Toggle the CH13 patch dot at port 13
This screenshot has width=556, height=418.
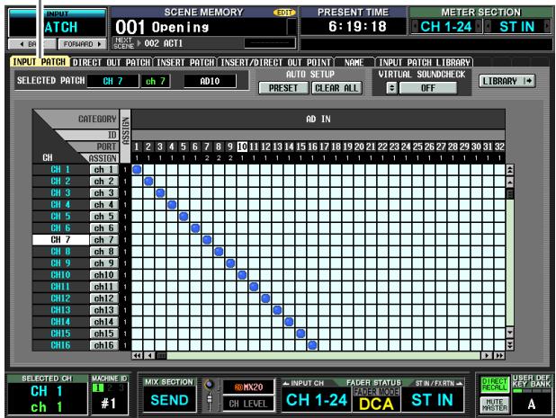click(x=277, y=310)
